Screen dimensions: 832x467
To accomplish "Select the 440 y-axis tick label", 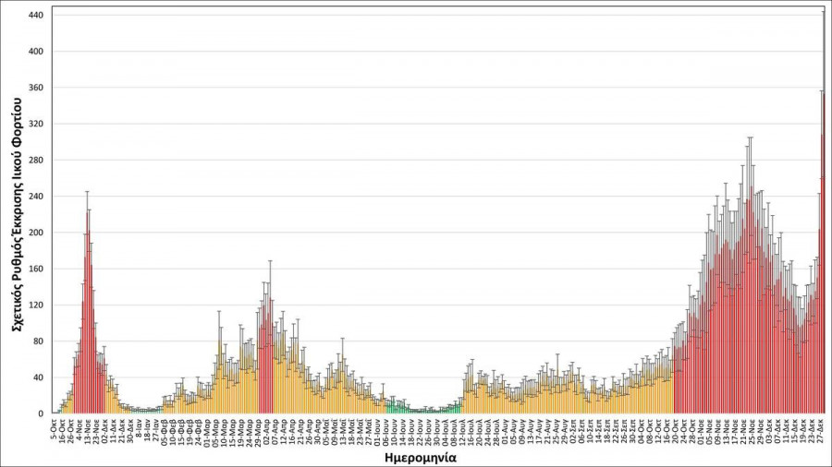I will click(36, 16).
